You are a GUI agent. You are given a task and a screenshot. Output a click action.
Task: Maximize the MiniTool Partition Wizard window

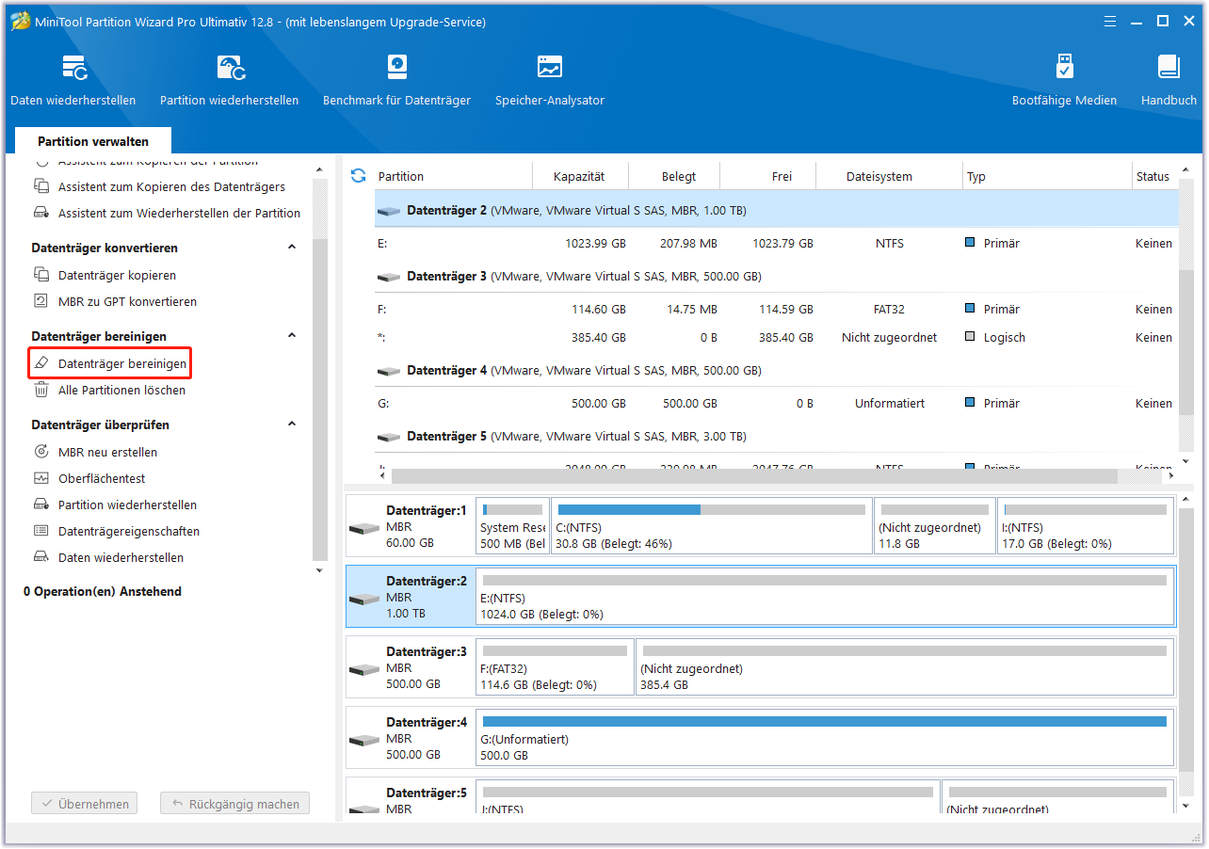(x=1162, y=20)
